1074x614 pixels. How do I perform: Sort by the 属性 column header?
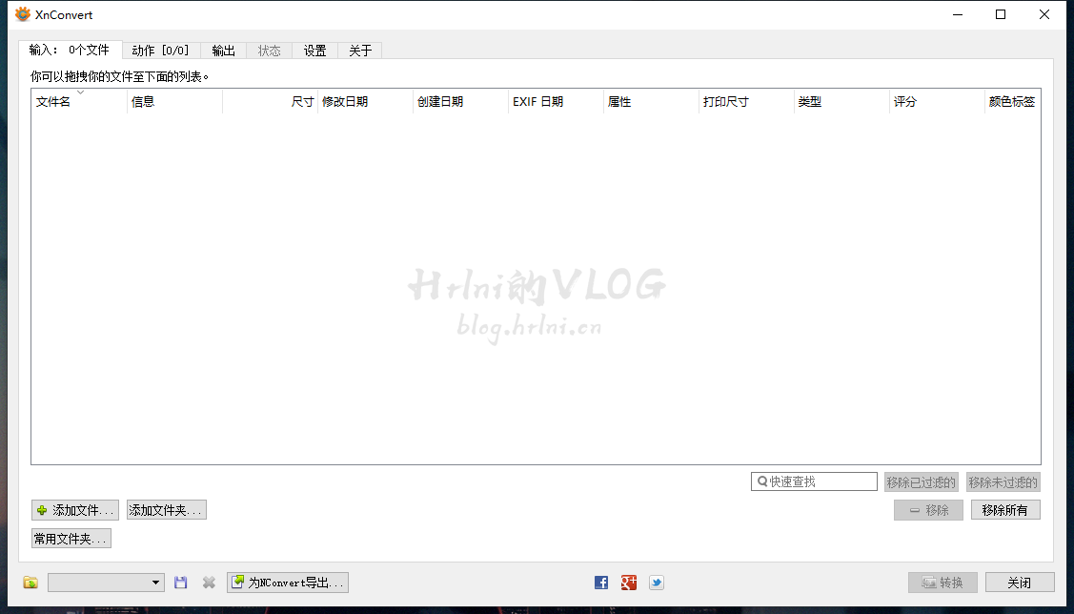tap(651, 101)
